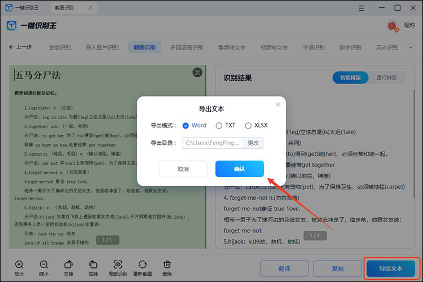Viewport: 423px width, 282px height.
Task: Click the user avatar icon
Action: click(x=393, y=26)
